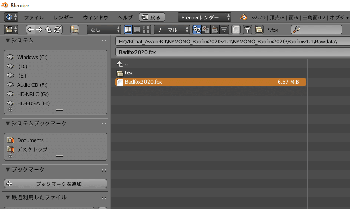
Task: Open the ウィンドウ menu
Action: pos(95,18)
